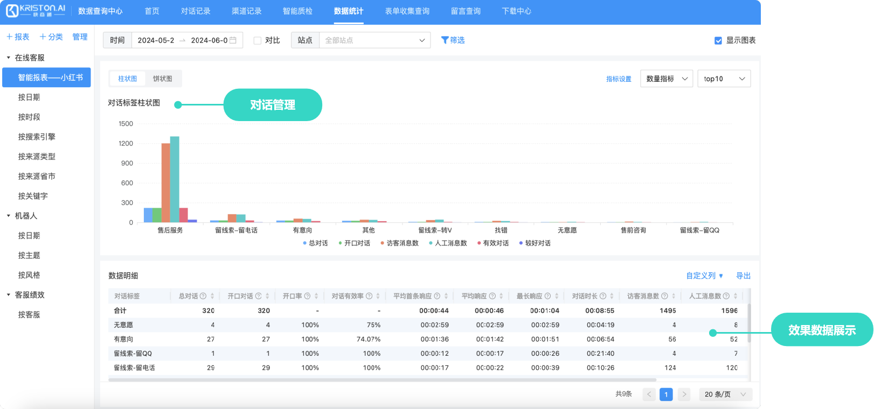
Task: Enable the 对比 checkbox
Action: [258, 40]
